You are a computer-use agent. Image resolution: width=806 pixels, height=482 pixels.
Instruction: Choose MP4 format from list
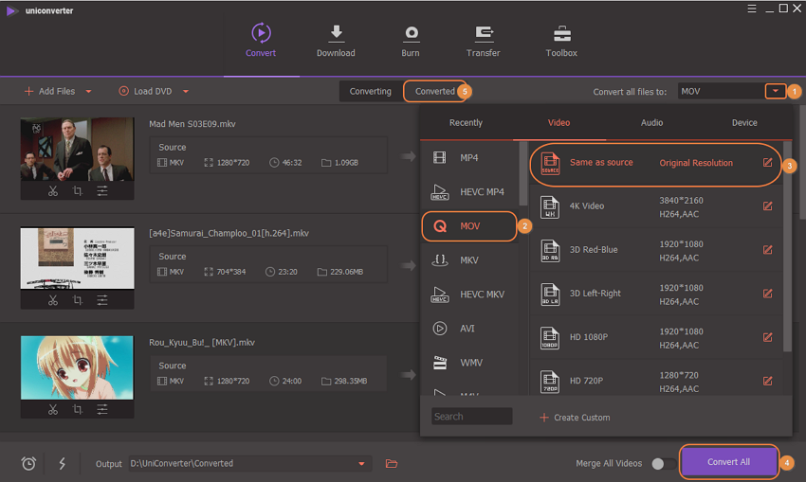[469, 157]
